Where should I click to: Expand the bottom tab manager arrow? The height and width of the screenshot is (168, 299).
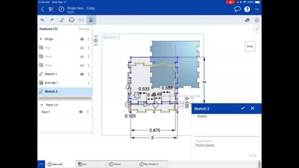(41, 164)
